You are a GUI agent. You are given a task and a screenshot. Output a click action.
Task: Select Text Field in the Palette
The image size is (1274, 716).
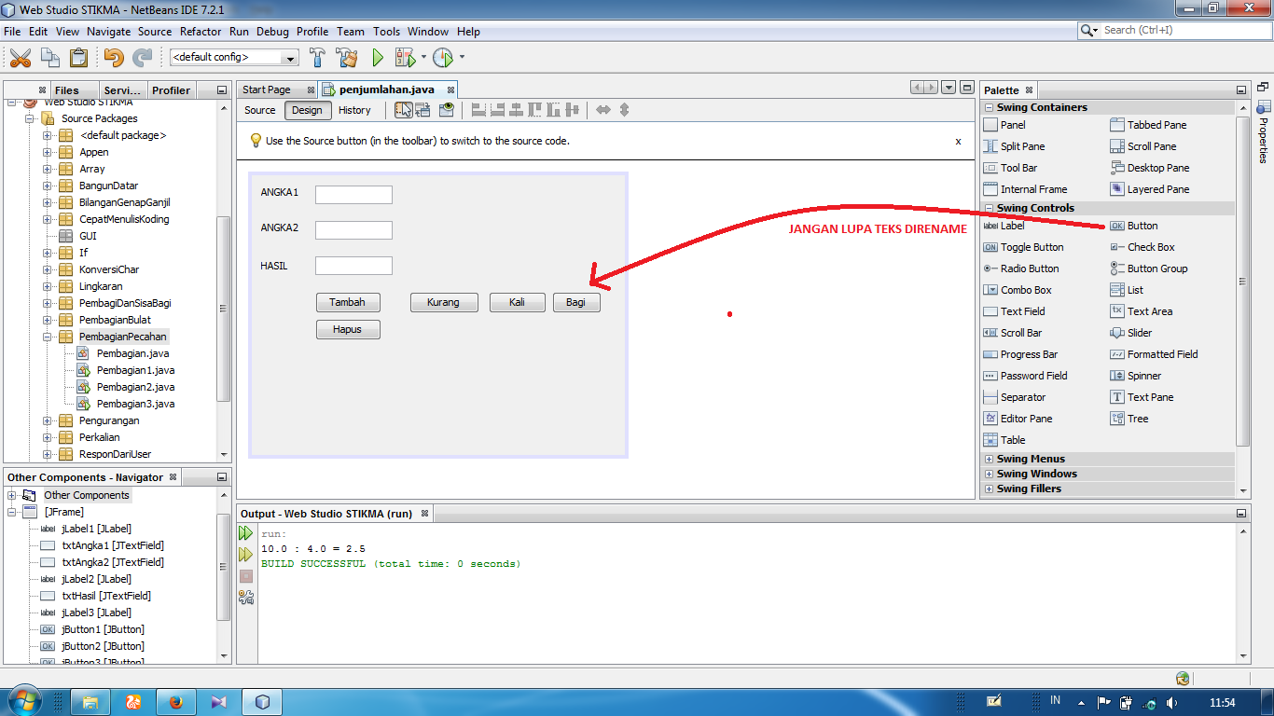click(x=1014, y=311)
